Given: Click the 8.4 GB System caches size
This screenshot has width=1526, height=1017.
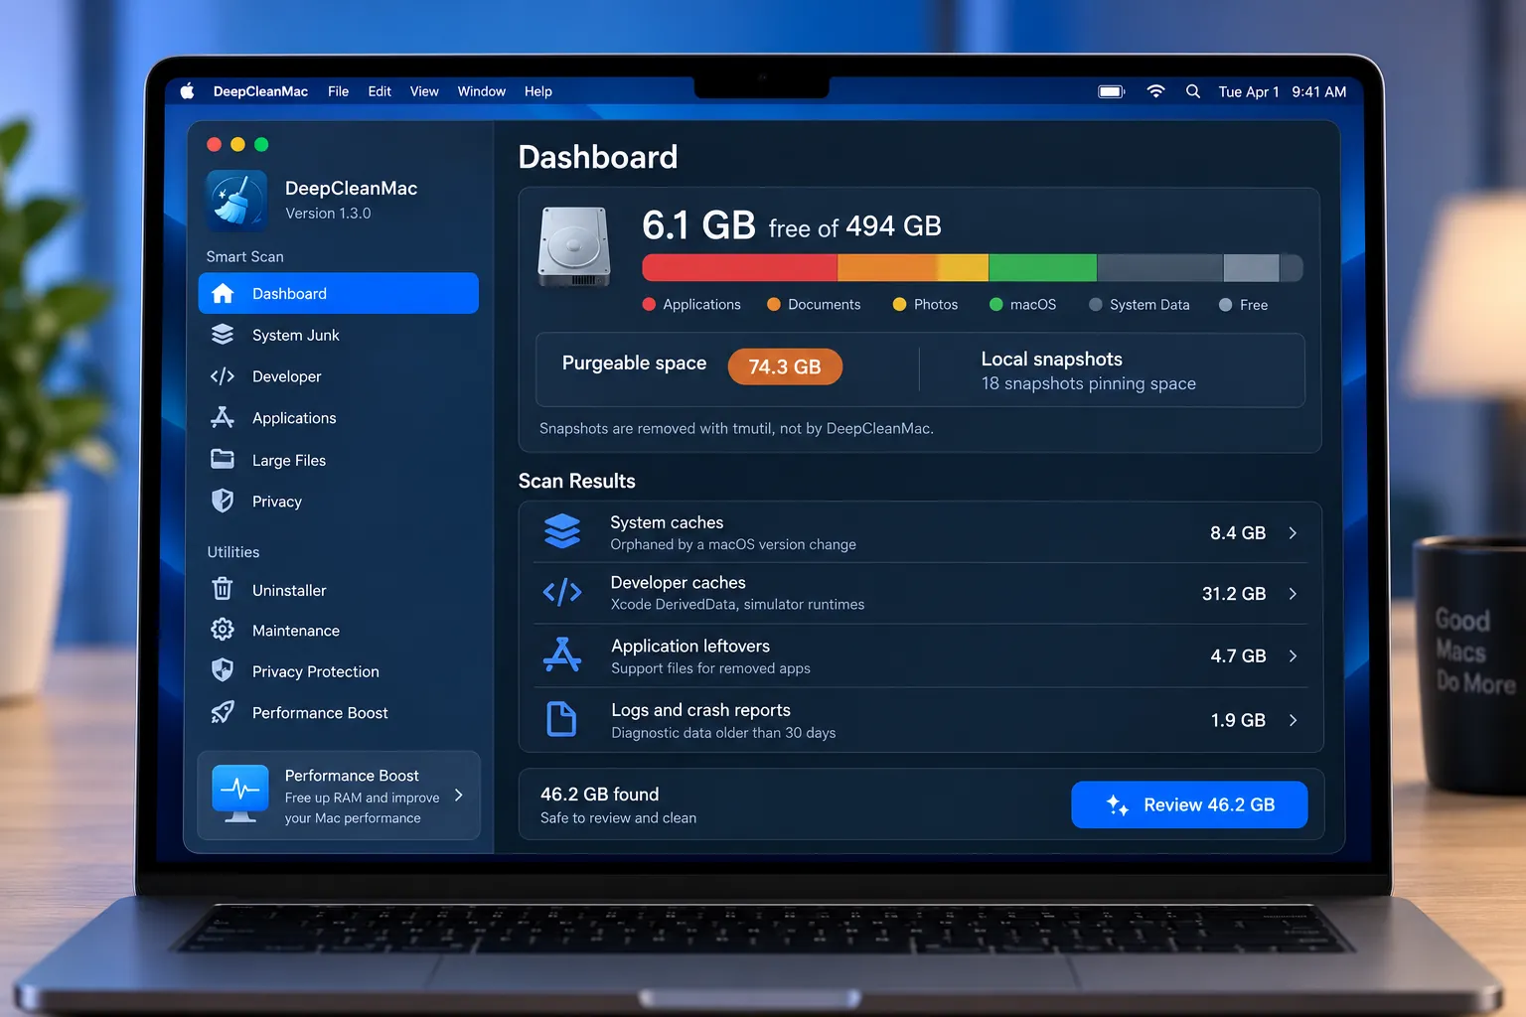Looking at the screenshot, I should (1238, 533).
